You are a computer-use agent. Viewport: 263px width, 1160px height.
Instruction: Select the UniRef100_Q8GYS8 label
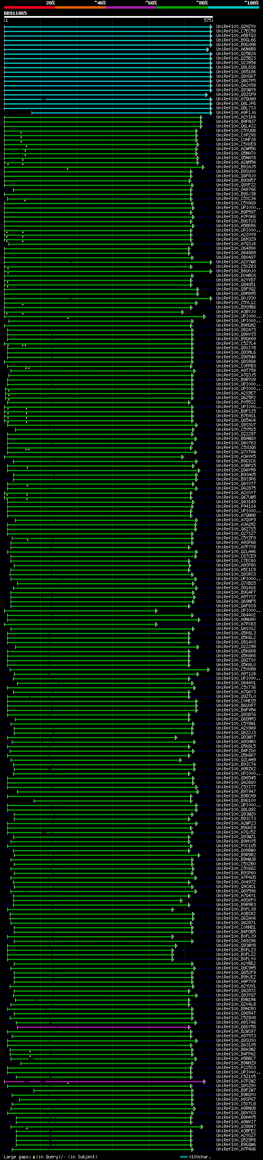pos(236,1027)
